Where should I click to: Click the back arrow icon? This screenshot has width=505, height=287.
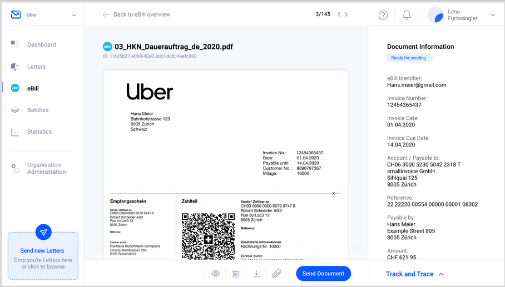106,14
